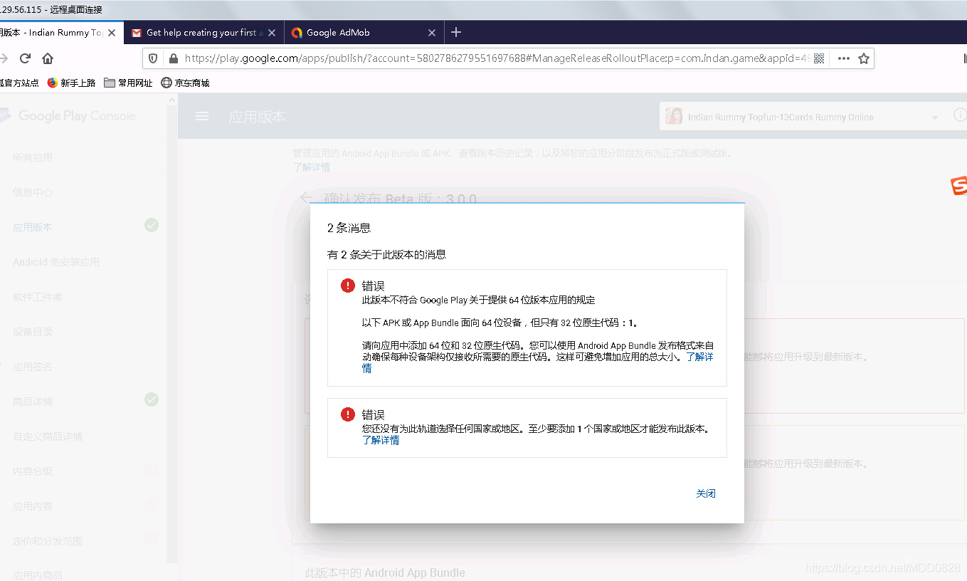Click the green check next to 商品详情

152,399
